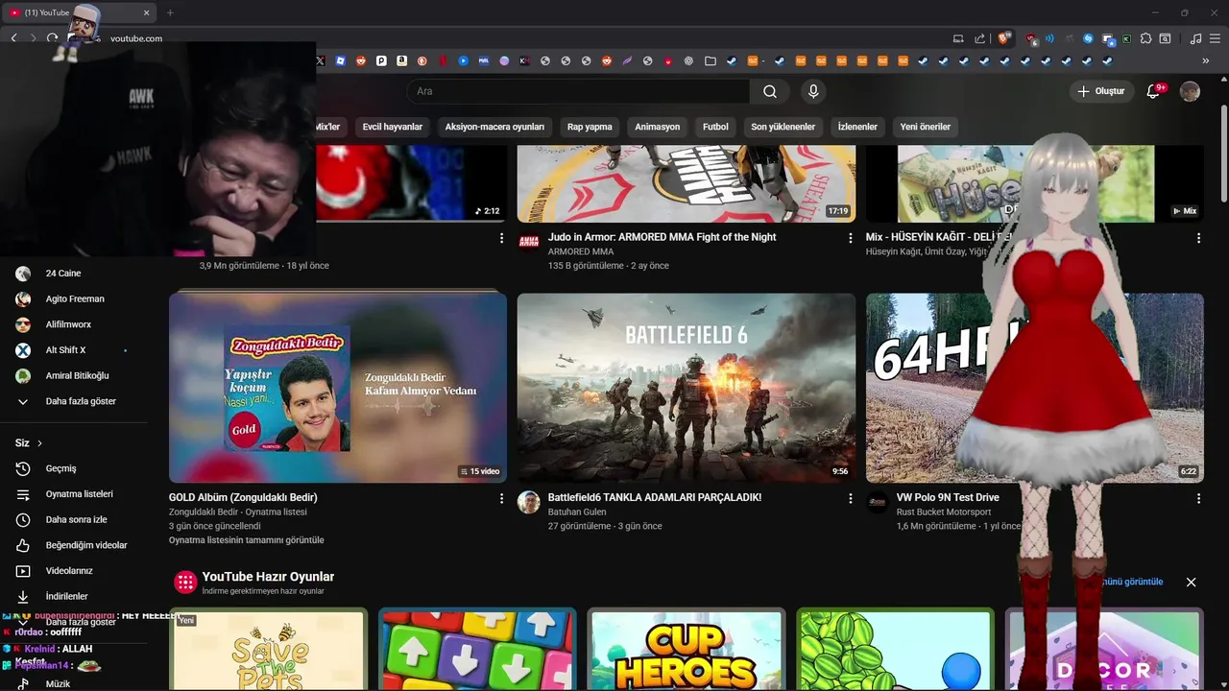Open options menu for Judo in Armor video
Image resolution: width=1229 pixels, height=691 pixels.
click(x=850, y=238)
